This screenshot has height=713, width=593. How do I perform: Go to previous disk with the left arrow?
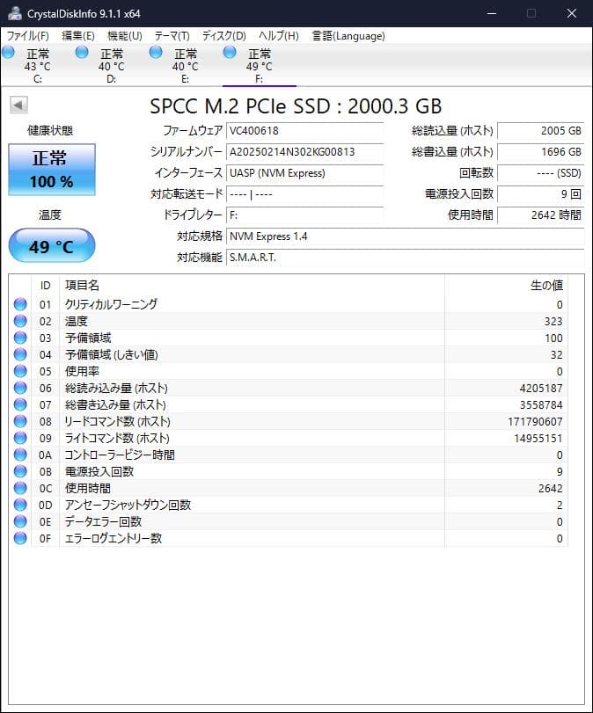tap(18, 105)
